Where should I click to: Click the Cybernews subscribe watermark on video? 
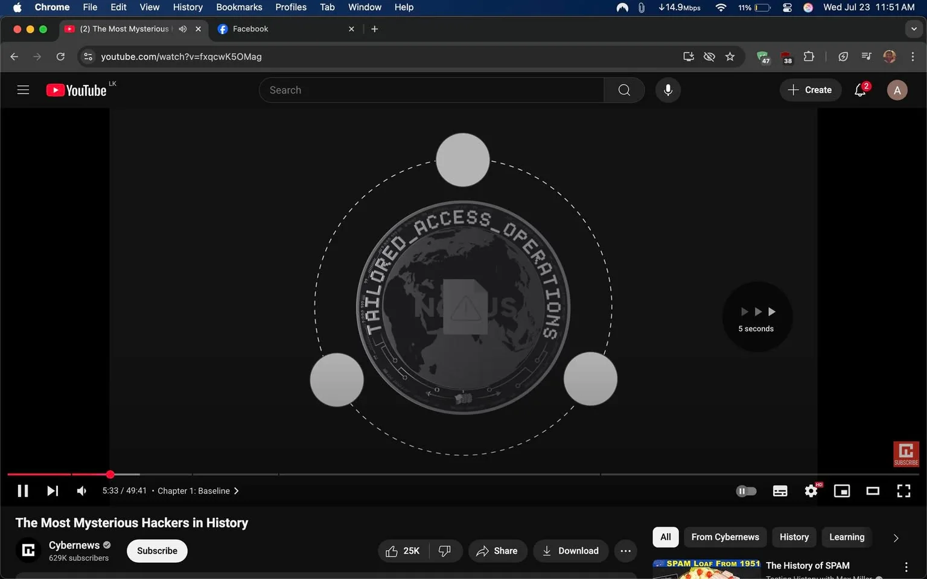[x=906, y=454]
